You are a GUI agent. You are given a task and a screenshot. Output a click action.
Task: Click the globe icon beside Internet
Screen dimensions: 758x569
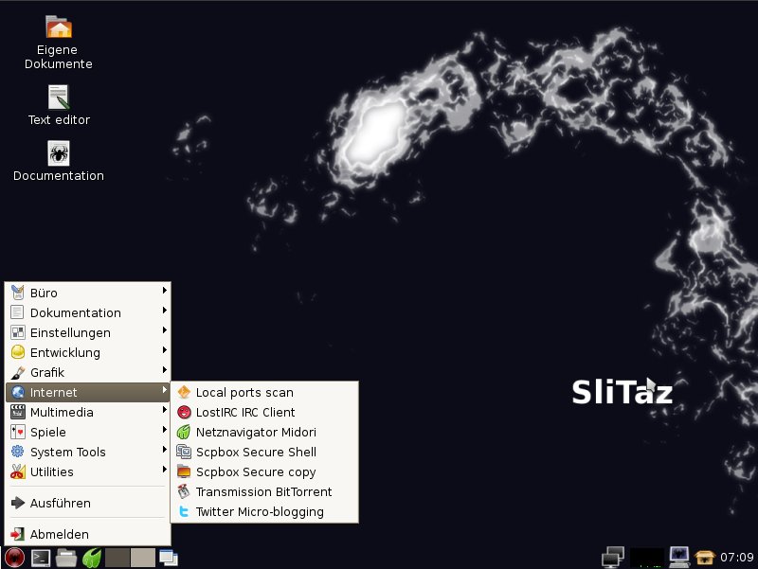(18, 392)
